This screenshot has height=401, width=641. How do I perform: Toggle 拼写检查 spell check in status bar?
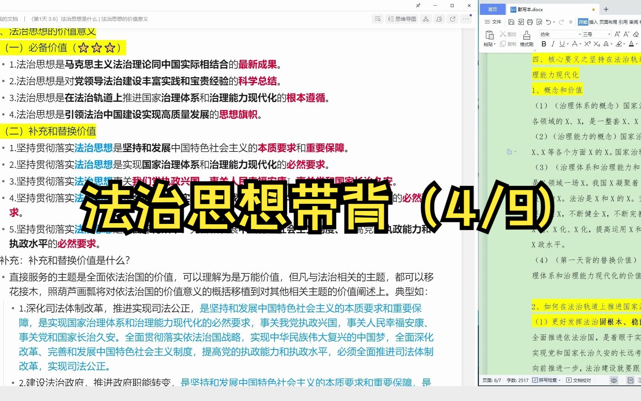[x=545, y=380]
